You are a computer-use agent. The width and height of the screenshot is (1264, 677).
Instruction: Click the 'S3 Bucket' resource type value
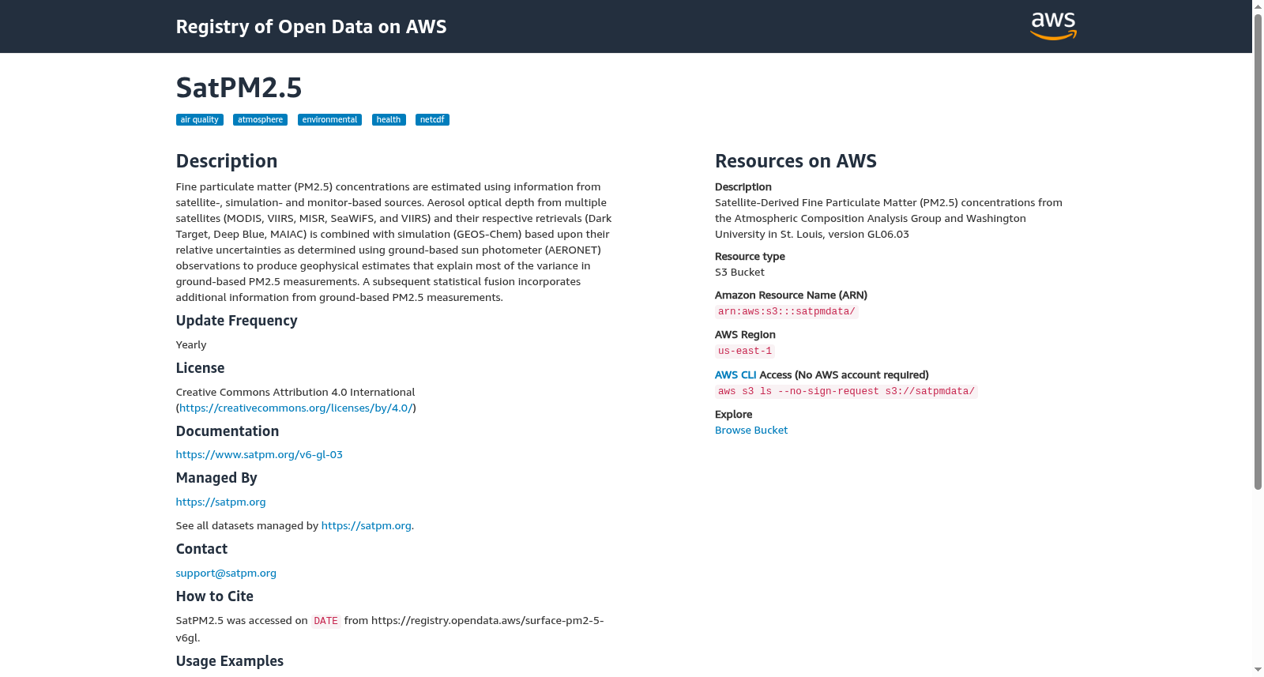tap(739, 273)
